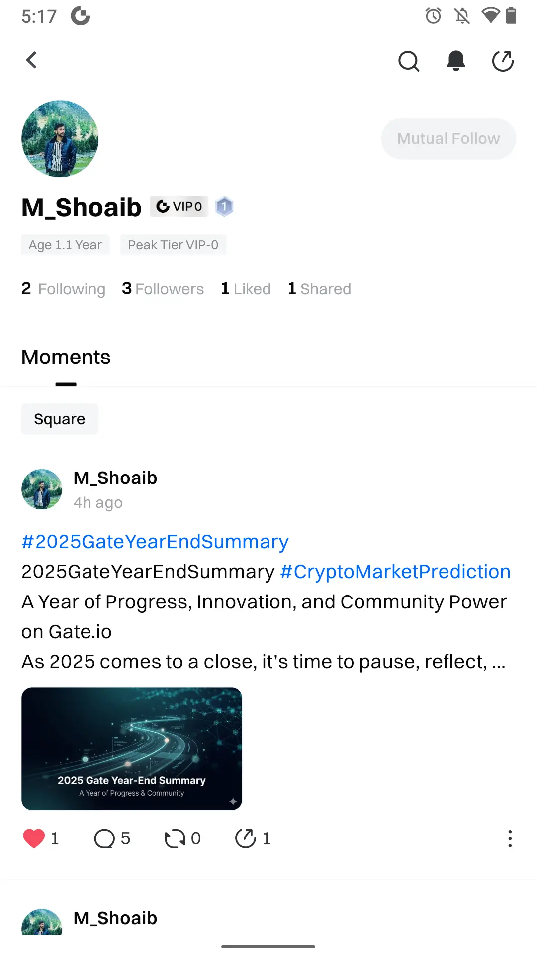
Task: Open search with the magnifier icon
Action: [409, 61]
